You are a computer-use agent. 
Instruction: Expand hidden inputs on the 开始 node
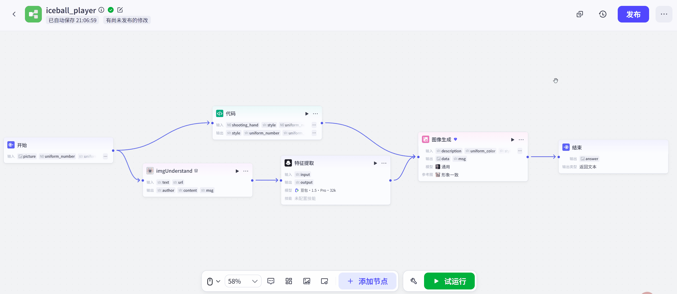(x=105, y=156)
